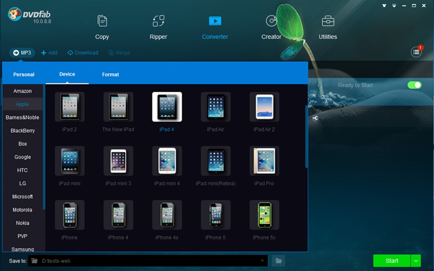The width and height of the screenshot is (434, 271).
Task: Click the brand list scrollbar
Action: (x=44, y=148)
